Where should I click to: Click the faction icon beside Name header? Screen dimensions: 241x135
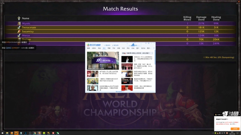point(19,18)
